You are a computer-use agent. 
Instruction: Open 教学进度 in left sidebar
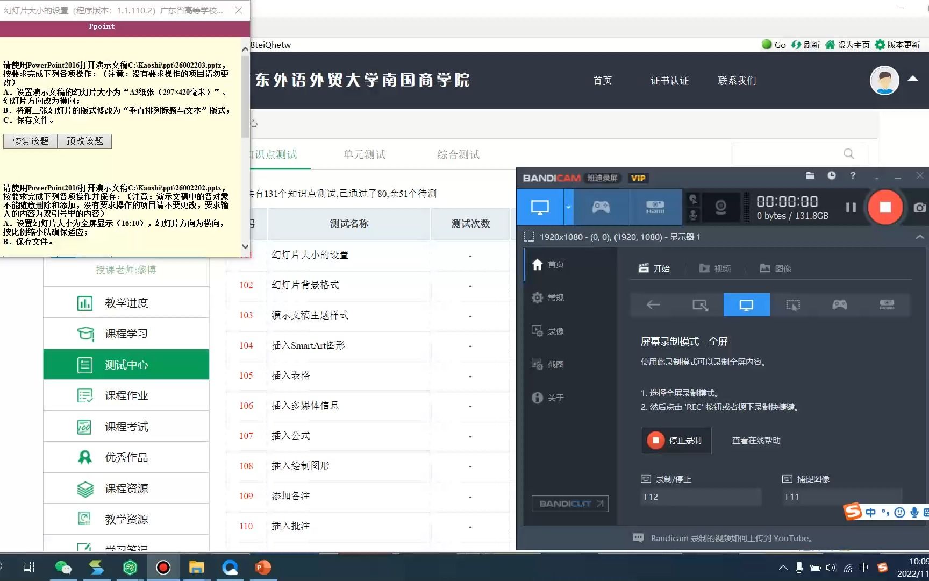126,303
